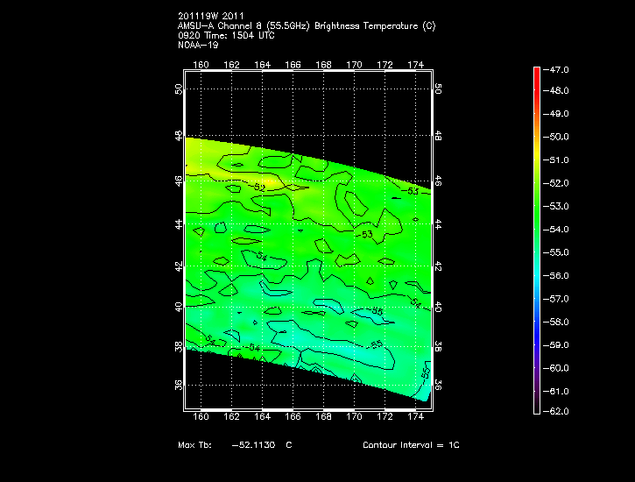Click the red top of the color bar
This screenshot has width=635, height=482.
(536, 72)
